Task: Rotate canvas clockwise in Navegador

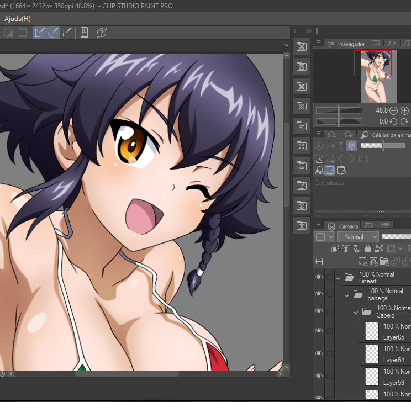Action: (404, 121)
